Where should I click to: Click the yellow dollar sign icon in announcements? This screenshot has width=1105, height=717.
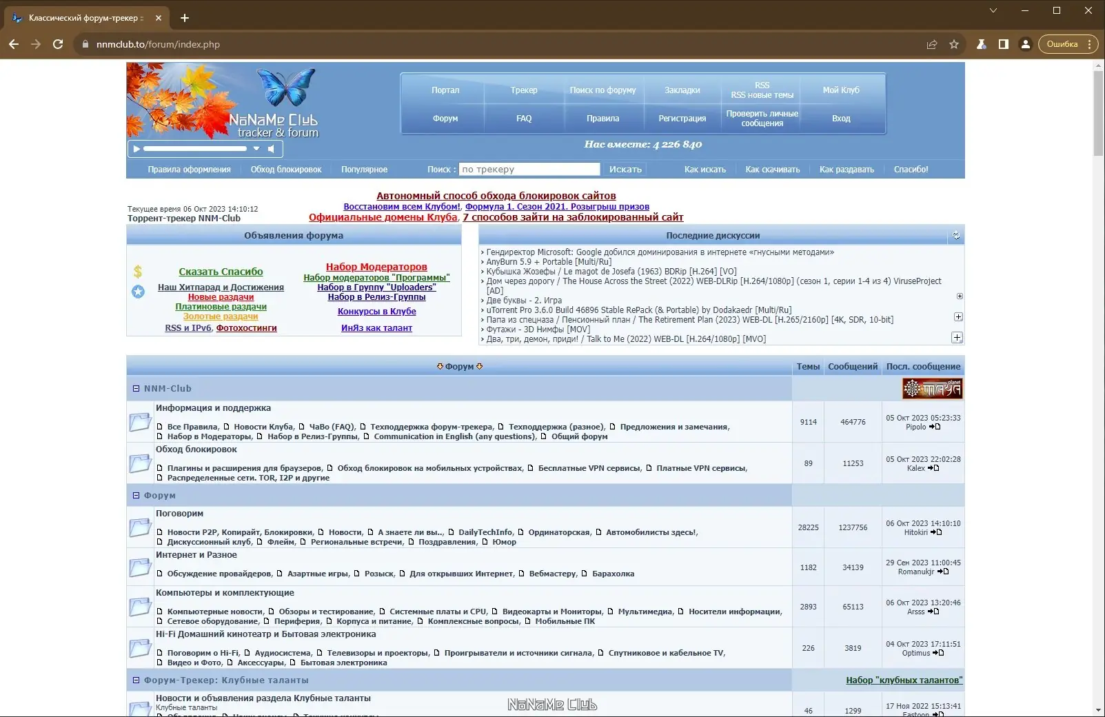[x=138, y=272]
